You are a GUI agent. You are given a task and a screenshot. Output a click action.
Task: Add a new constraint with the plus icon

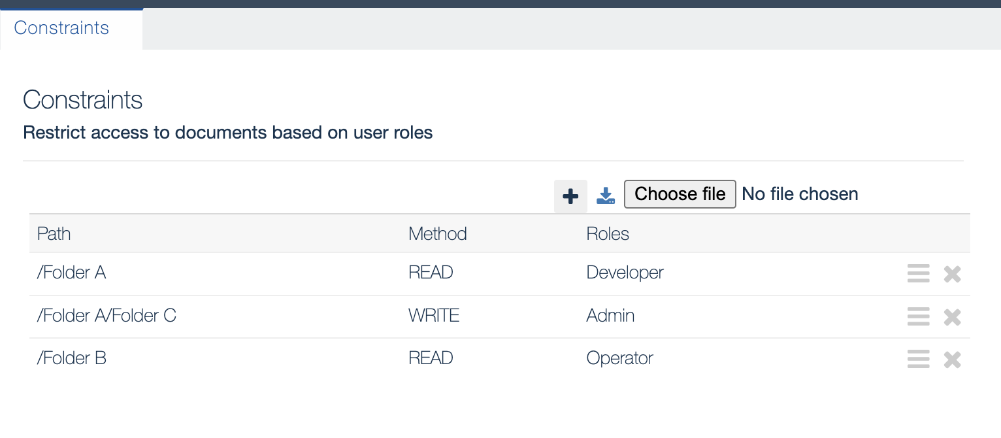[570, 195]
